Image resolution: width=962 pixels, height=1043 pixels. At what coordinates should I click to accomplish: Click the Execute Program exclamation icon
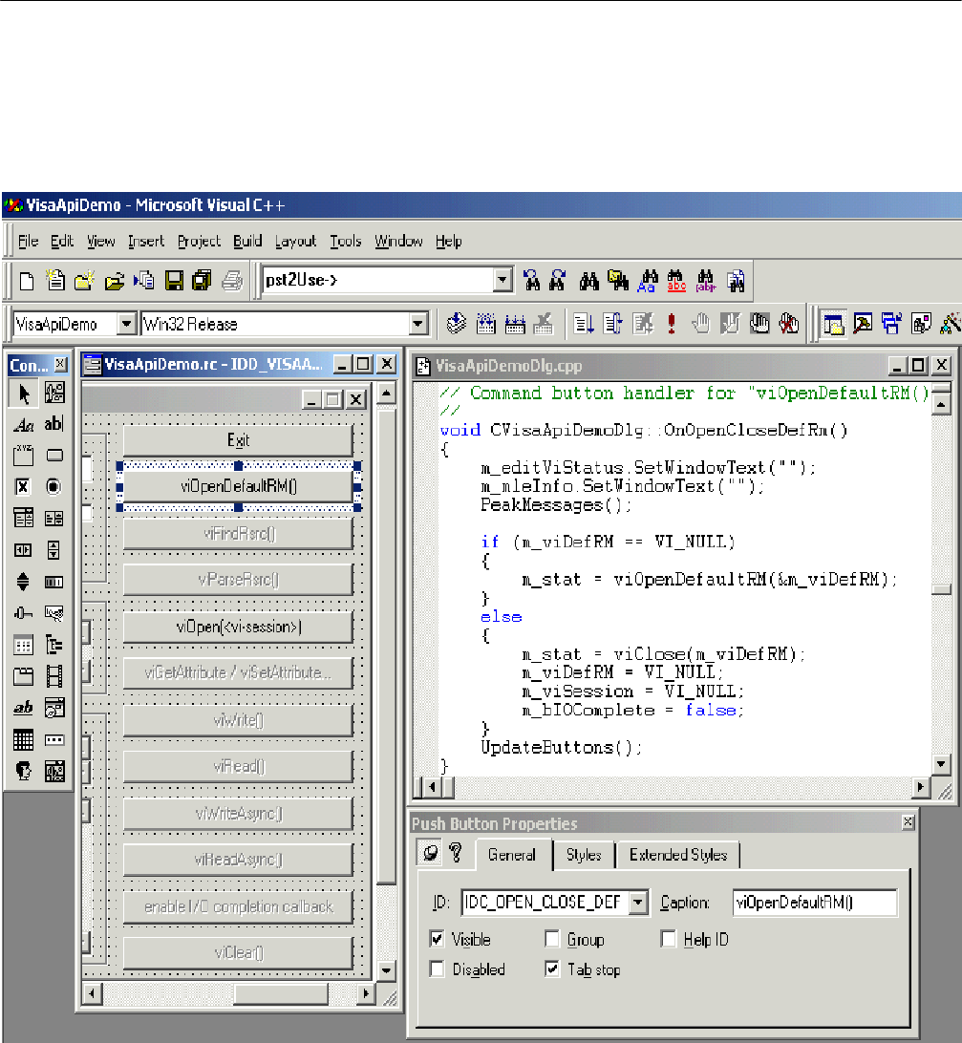[x=672, y=324]
